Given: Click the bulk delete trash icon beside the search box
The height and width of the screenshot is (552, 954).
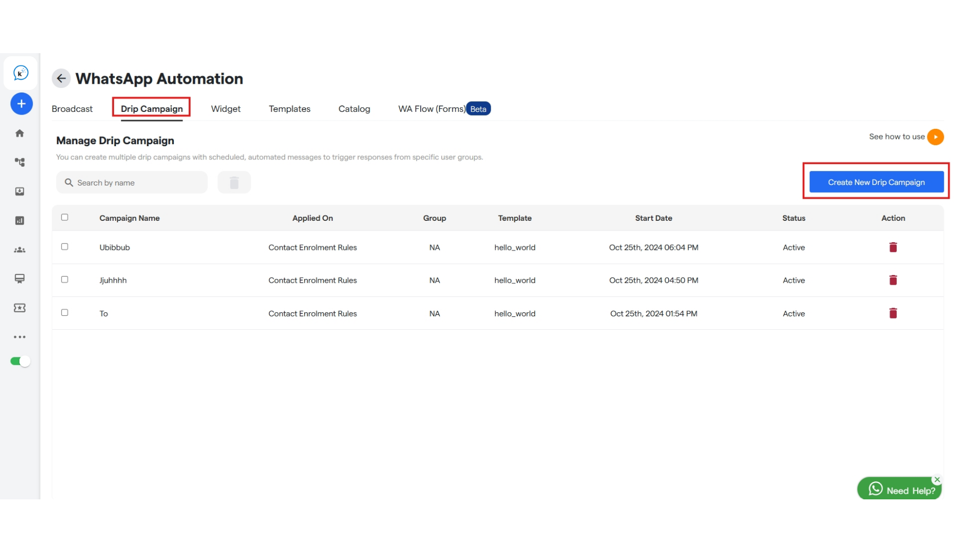Looking at the screenshot, I should pos(234,182).
